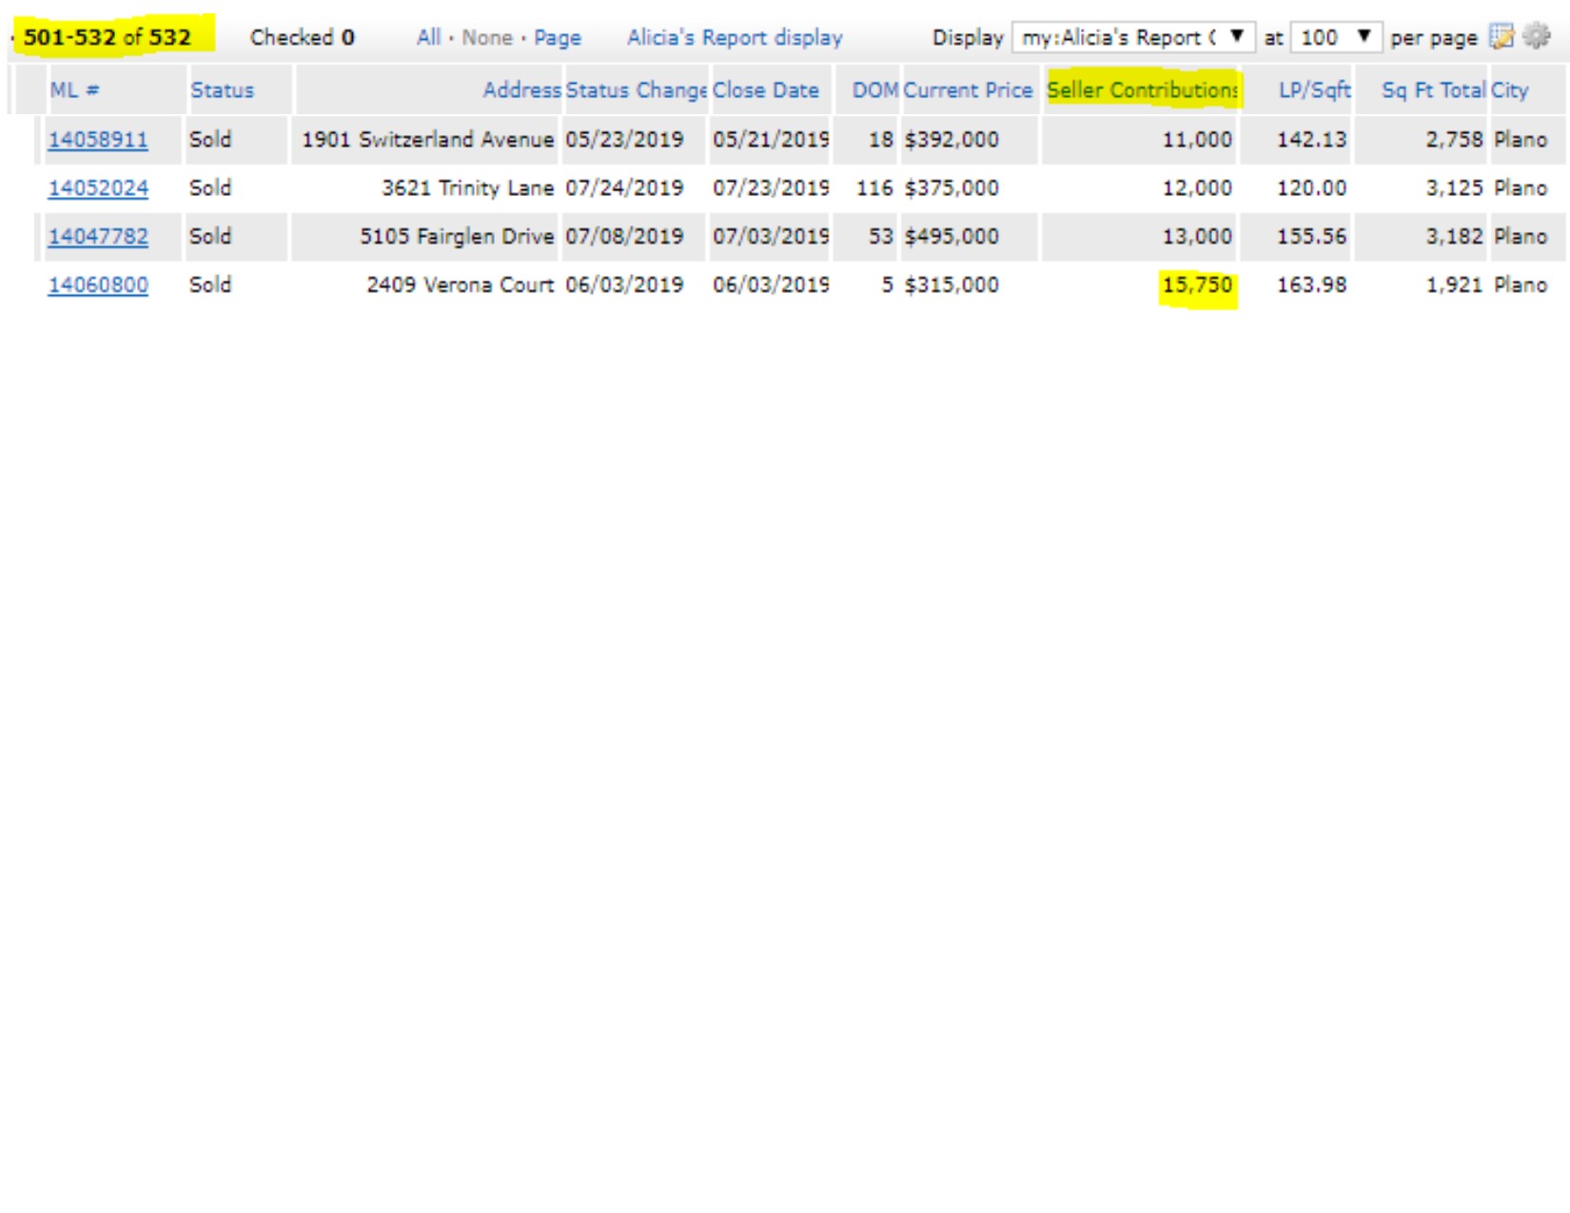Image resolution: width=1570 pixels, height=1213 pixels.
Task: Select the Page listings link
Action: pyautogui.click(x=558, y=38)
